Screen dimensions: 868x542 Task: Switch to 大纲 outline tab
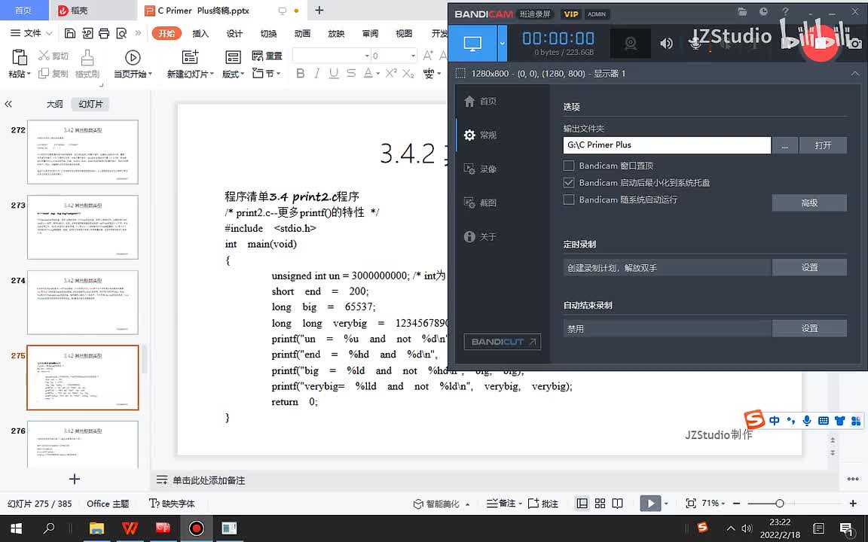(x=54, y=104)
